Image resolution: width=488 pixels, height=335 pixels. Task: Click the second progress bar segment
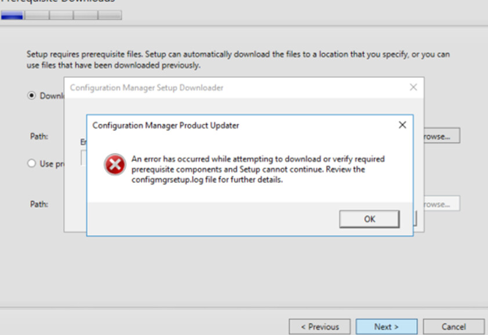click(x=36, y=15)
